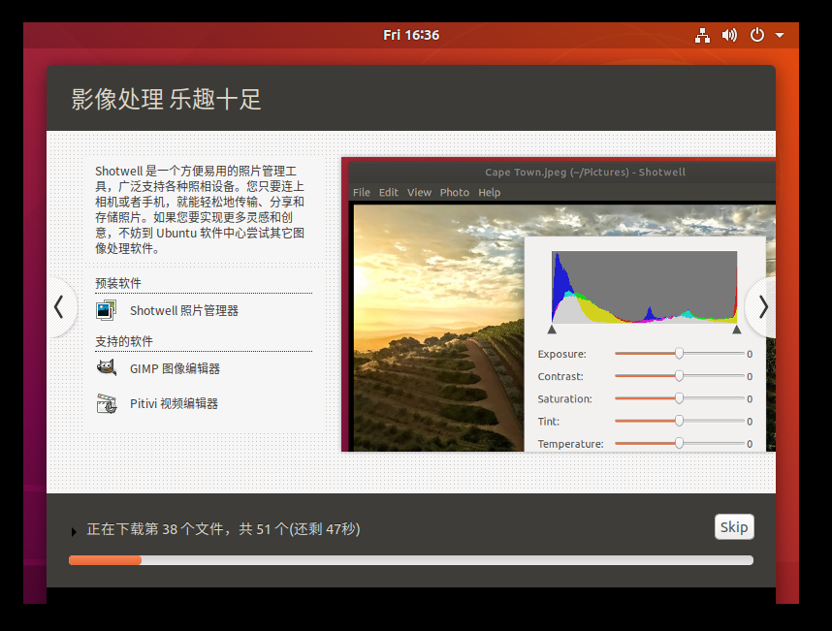Expand the system menu dropdown arrow
Image resolution: width=832 pixels, height=631 pixels.
pos(780,36)
